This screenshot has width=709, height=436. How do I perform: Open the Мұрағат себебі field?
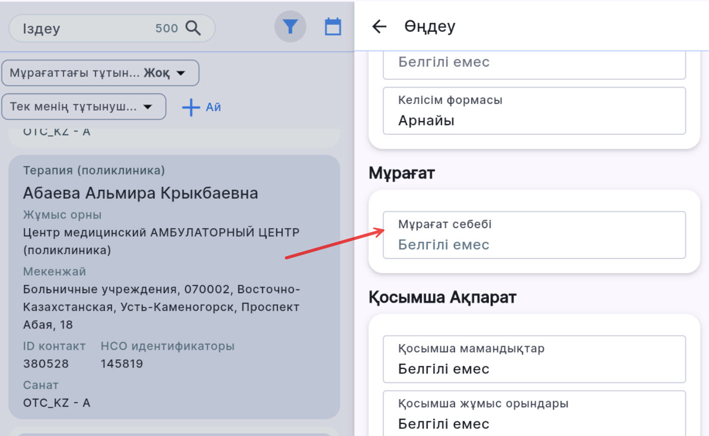click(534, 235)
